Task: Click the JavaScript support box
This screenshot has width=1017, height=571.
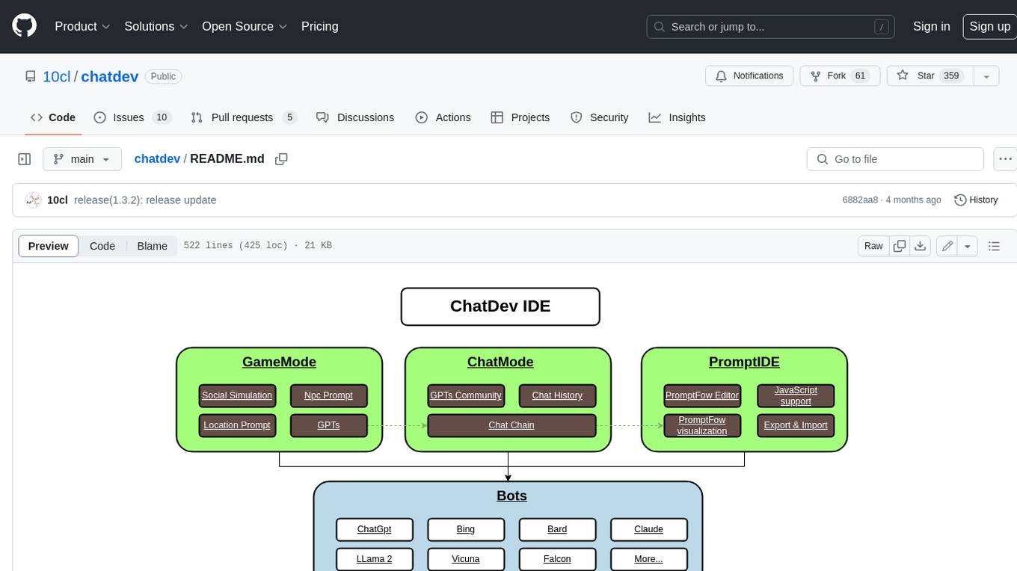Action: click(796, 395)
